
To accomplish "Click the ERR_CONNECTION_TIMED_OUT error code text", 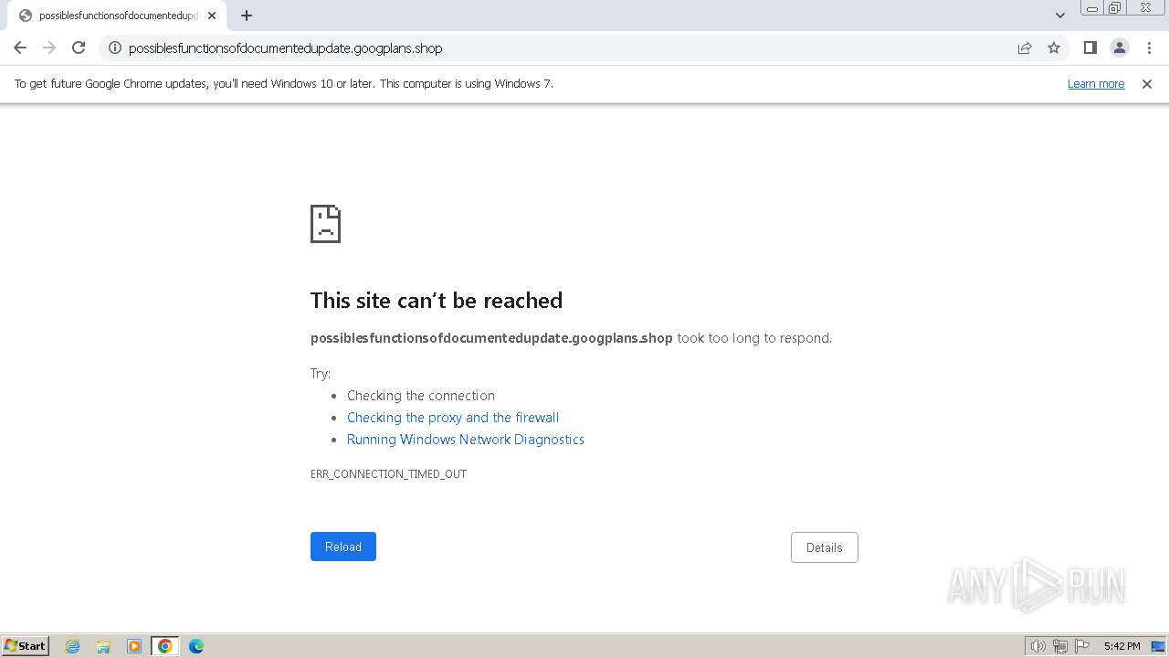I will 388,474.
